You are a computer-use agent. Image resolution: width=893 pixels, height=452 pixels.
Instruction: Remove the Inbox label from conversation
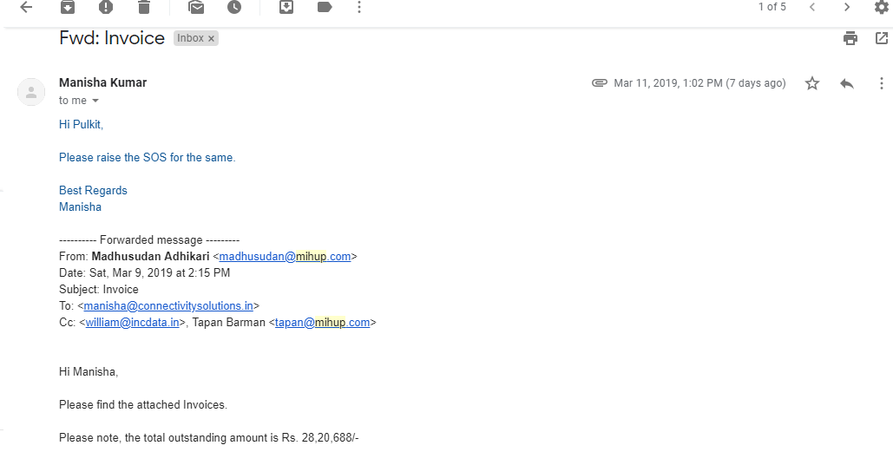click(211, 39)
